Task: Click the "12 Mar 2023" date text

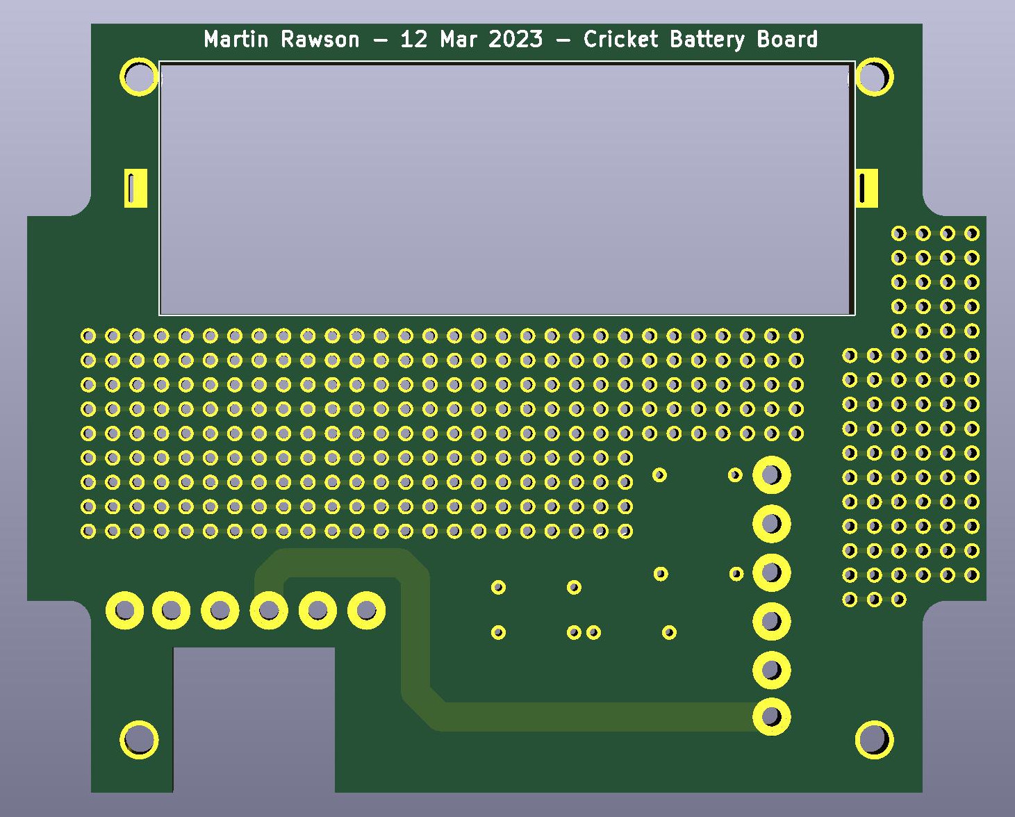Action: click(x=471, y=40)
